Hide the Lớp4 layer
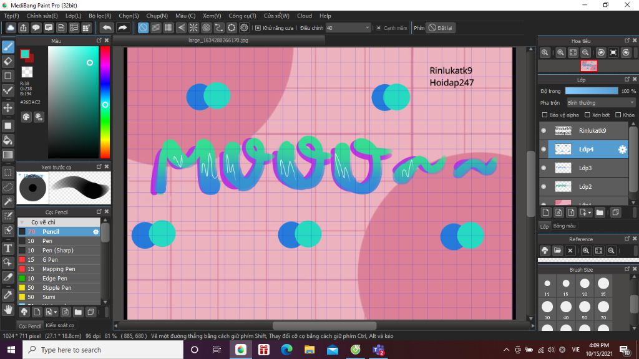639x359 pixels. tap(544, 150)
